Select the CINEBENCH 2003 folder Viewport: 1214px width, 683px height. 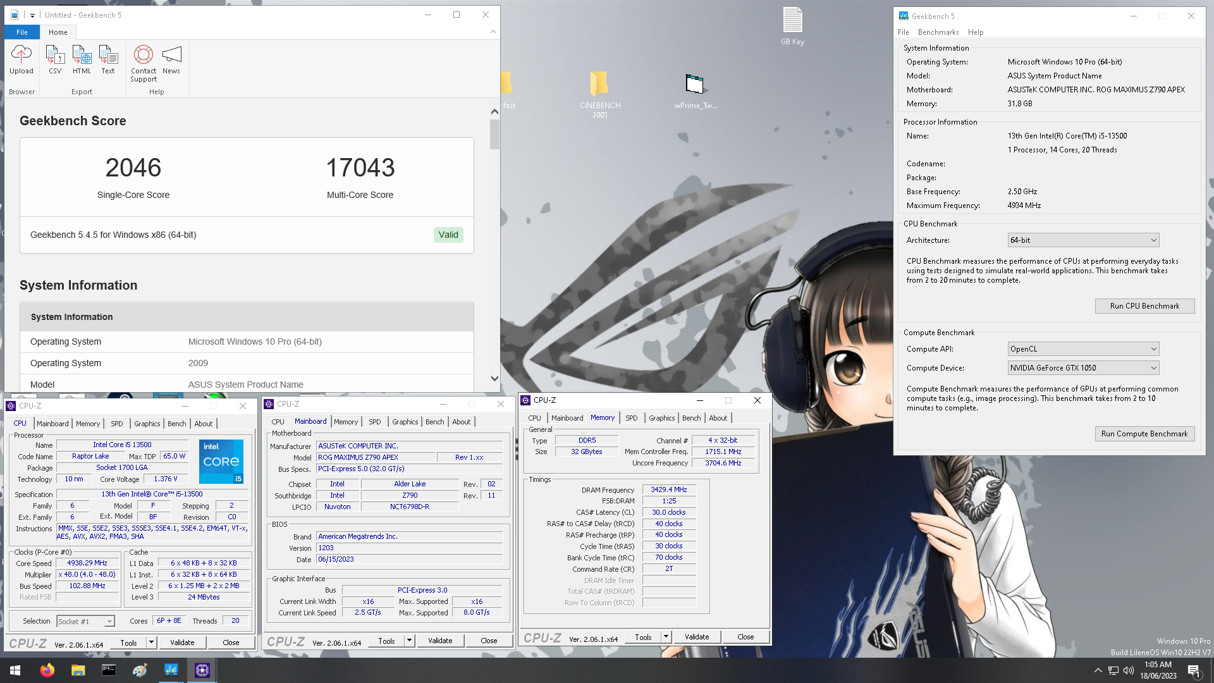tap(599, 95)
